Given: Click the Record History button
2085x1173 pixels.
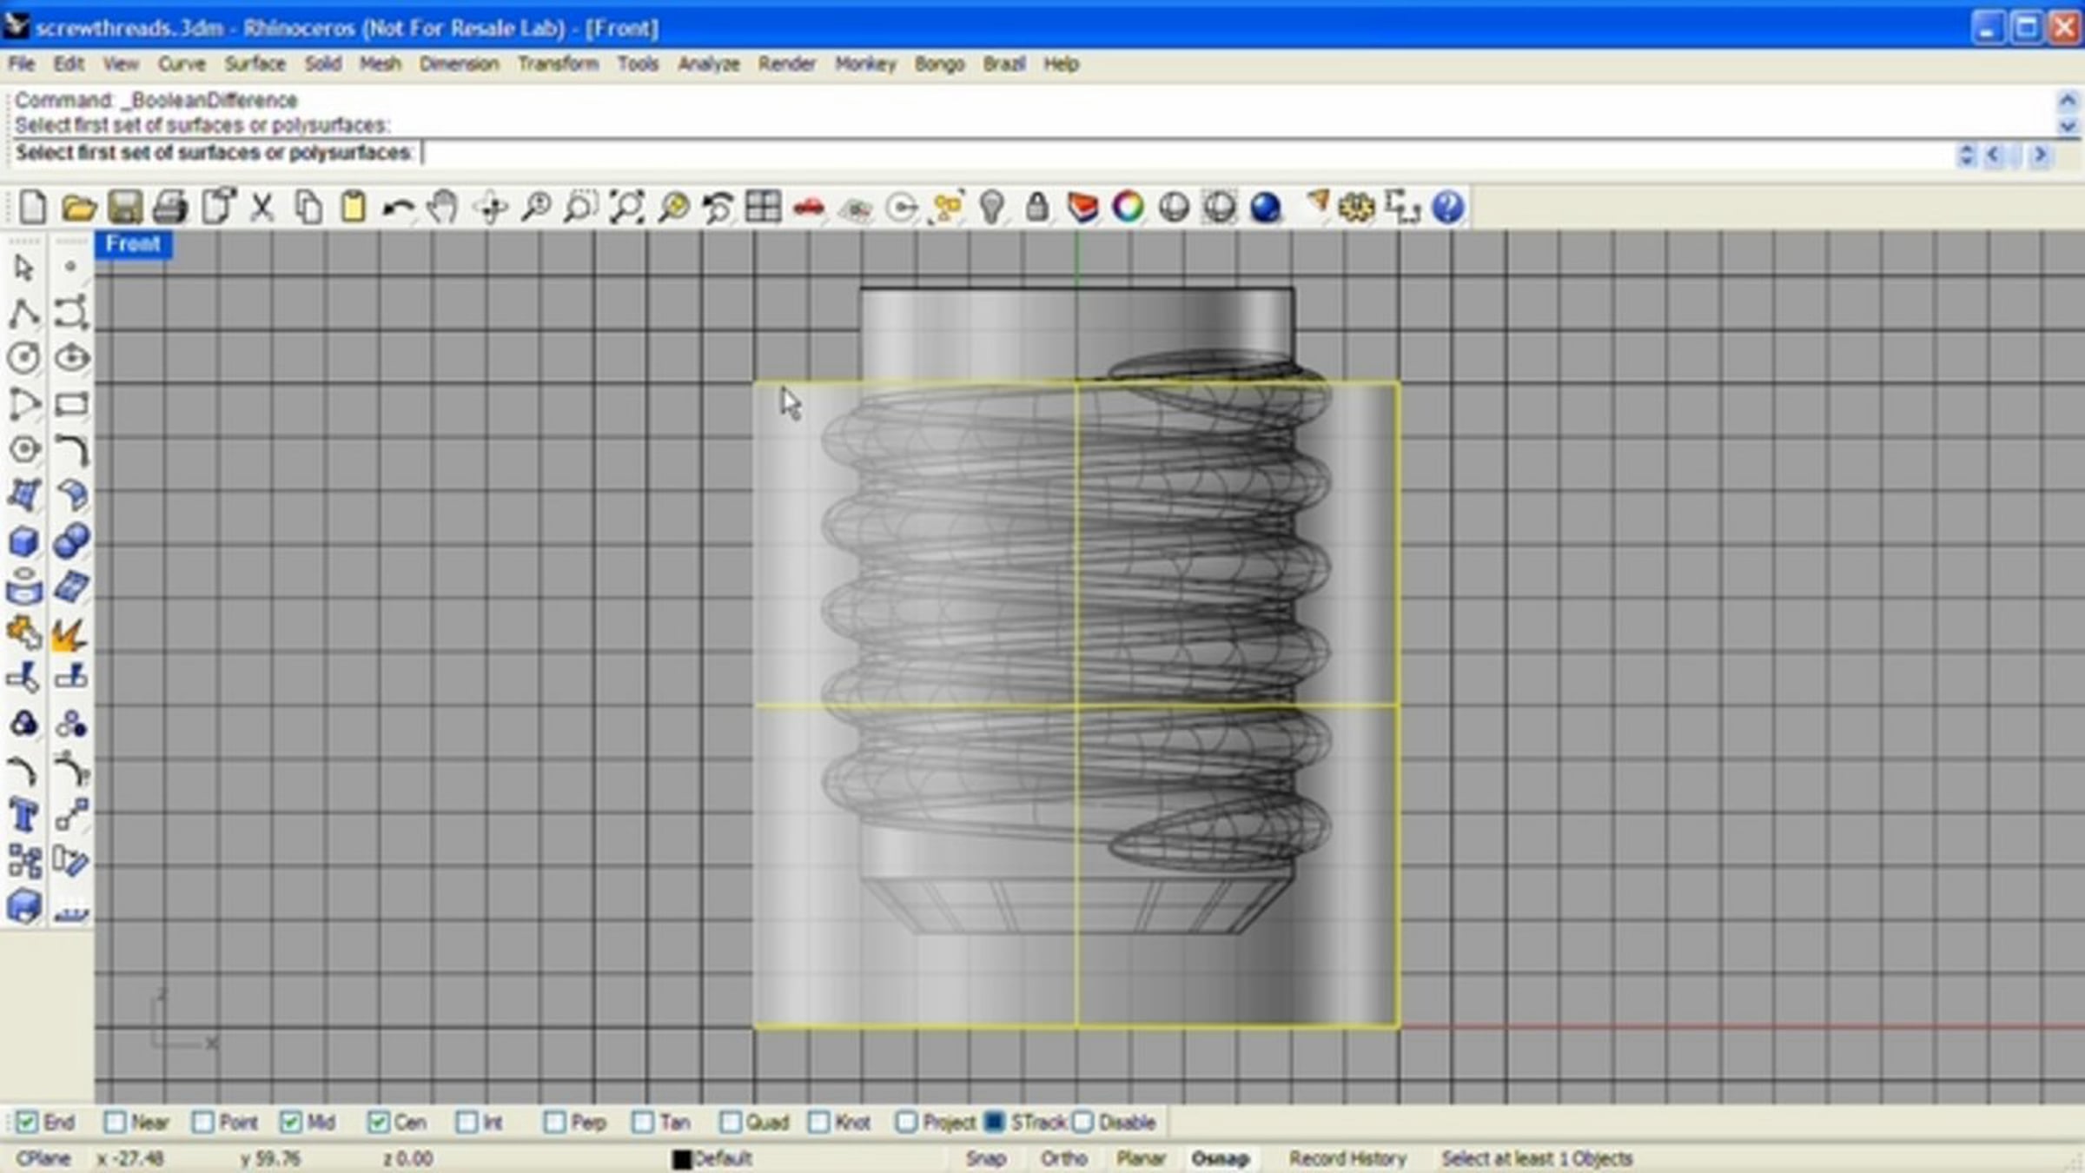Looking at the screenshot, I should point(1347,1158).
